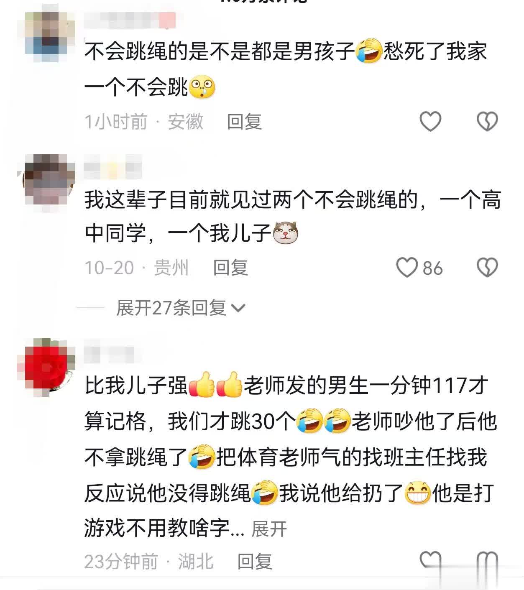Reply to the Anhui comment
524x590 pixels.
(x=244, y=122)
